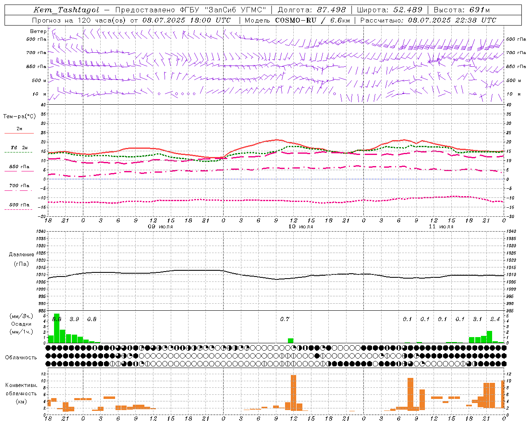This screenshot has height=422, width=528.
Task: Click the Долгота: 87.498 value
Action: click(312, 10)
